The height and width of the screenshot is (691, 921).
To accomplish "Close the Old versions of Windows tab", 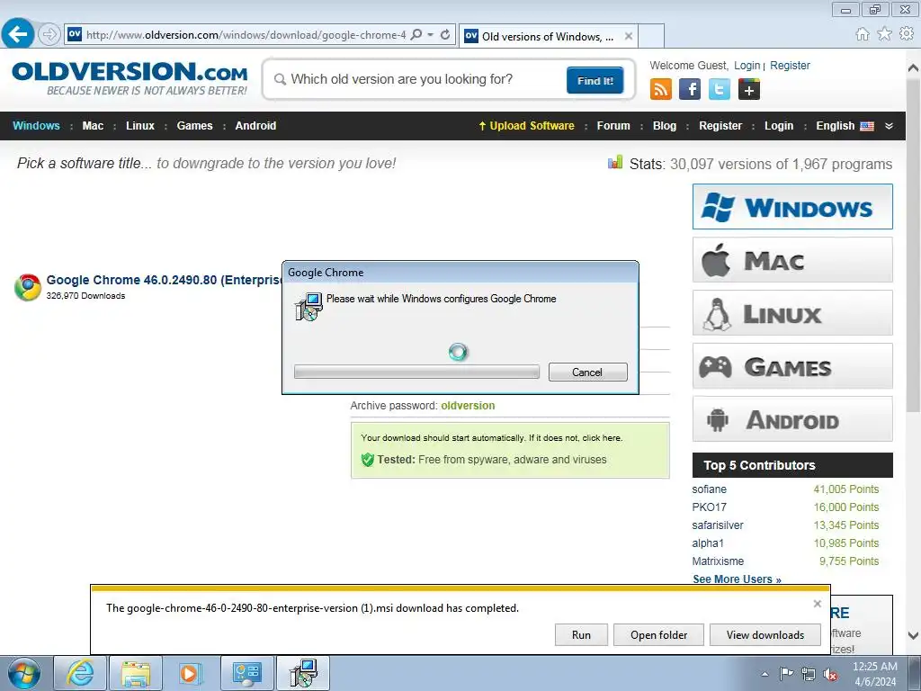I will (x=629, y=36).
